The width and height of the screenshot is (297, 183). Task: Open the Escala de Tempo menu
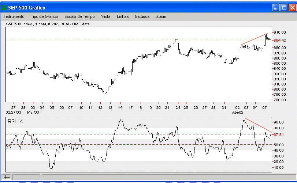point(79,16)
